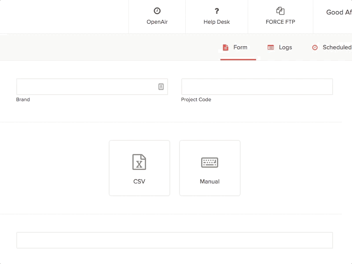Click the Brand field stepper arrows

162,87
